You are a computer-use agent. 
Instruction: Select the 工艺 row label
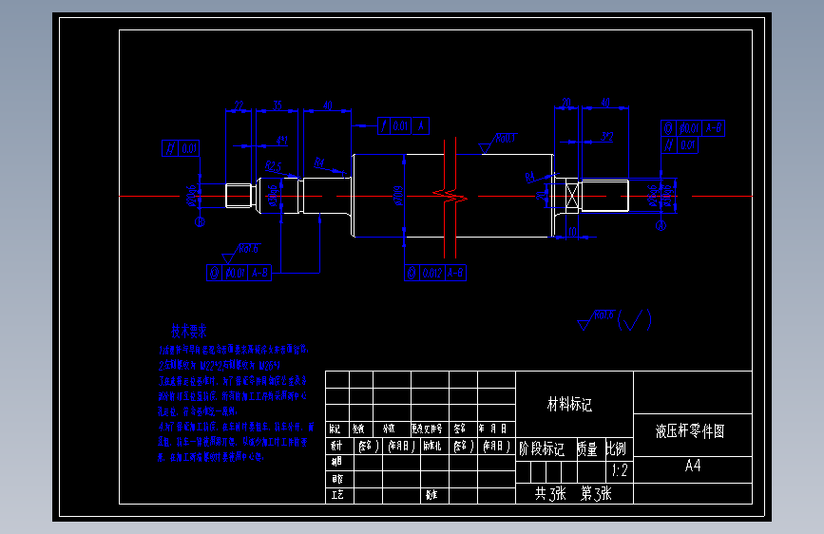[339, 495]
